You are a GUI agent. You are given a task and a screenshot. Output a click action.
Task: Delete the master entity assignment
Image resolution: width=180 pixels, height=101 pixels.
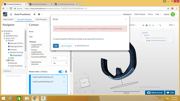tap(66, 72)
